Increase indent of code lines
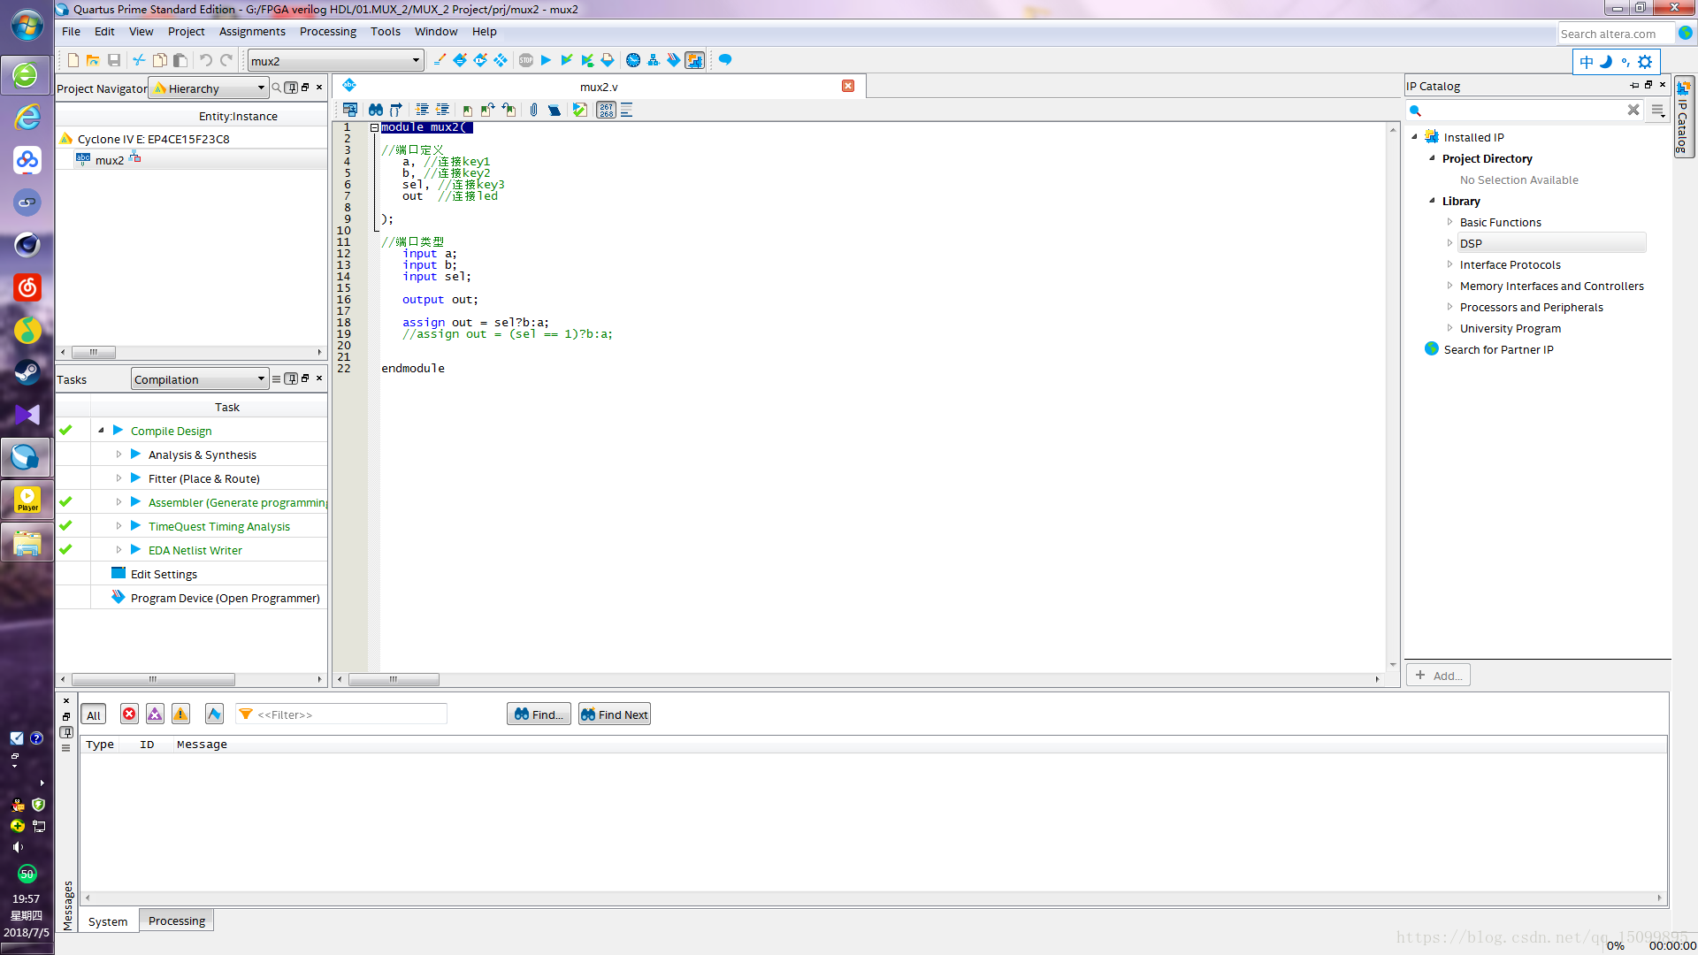Image resolution: width=1698 pixels, height=955 pixels. coord(422,110)
